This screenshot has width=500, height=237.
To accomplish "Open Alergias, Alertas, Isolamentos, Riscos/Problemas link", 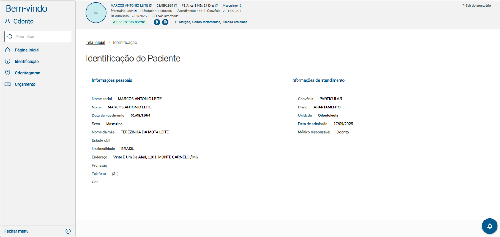I will point(213,22).
